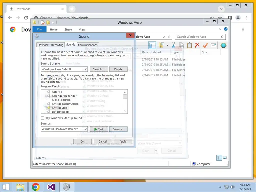Click the folder options icon with checkbox
Viewport: 256px width, 192px height.
[162, 45]
